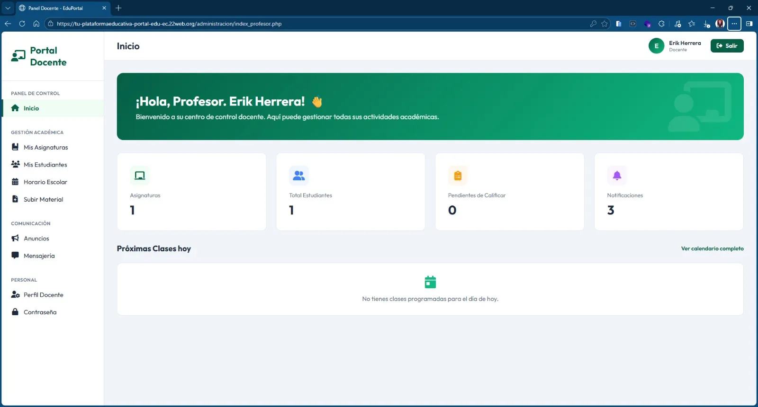Go to Mis Estudiantes section

click(45, 165)
